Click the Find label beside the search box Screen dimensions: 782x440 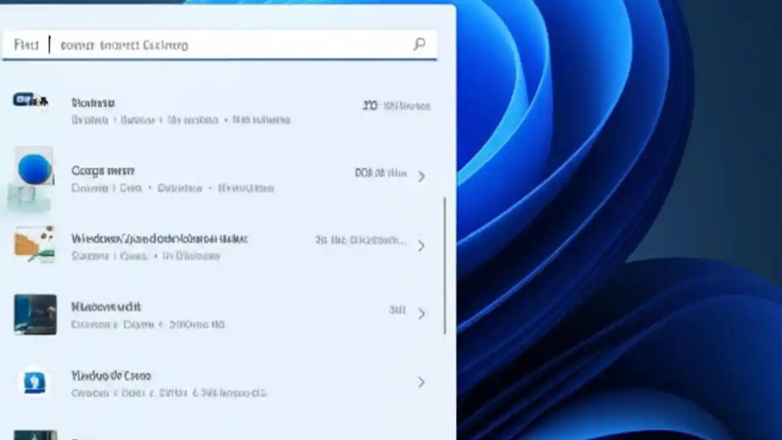[x=26, y=44]
